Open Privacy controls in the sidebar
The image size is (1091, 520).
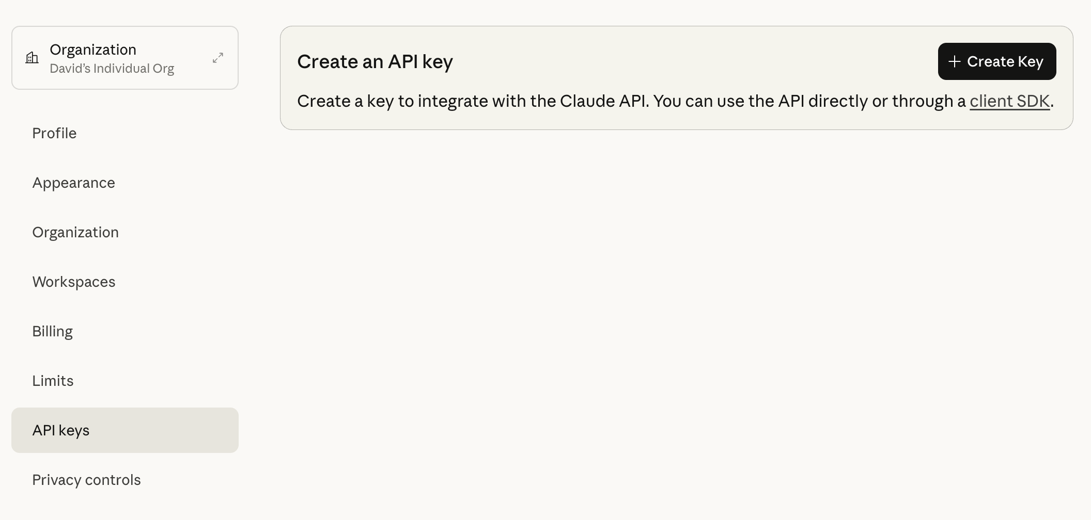coord(86,480)
